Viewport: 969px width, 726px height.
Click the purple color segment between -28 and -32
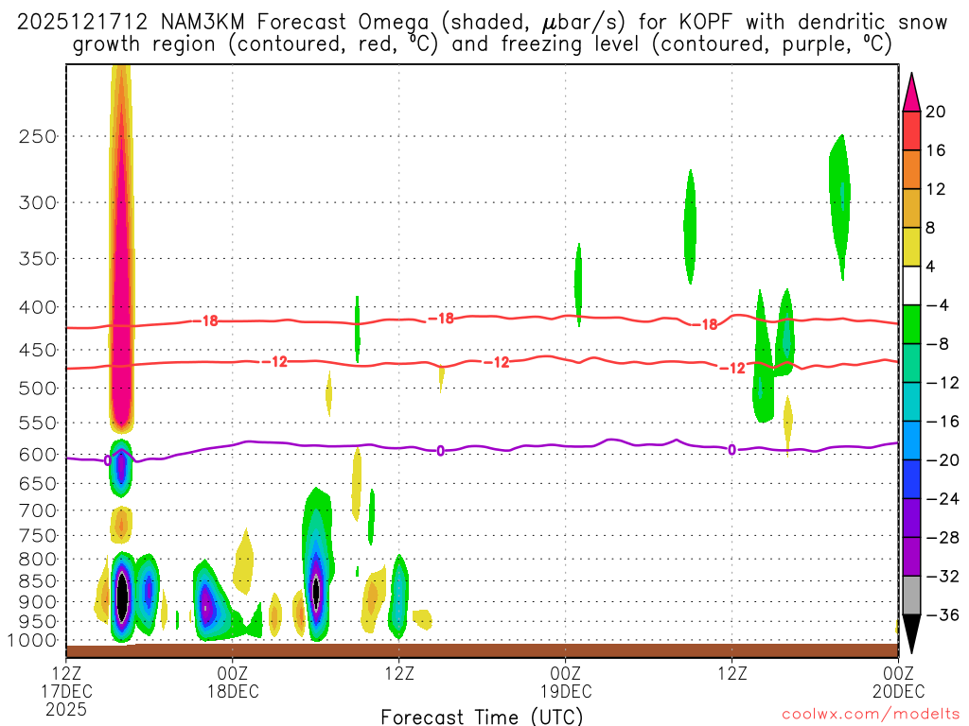[x=911, y=557]
